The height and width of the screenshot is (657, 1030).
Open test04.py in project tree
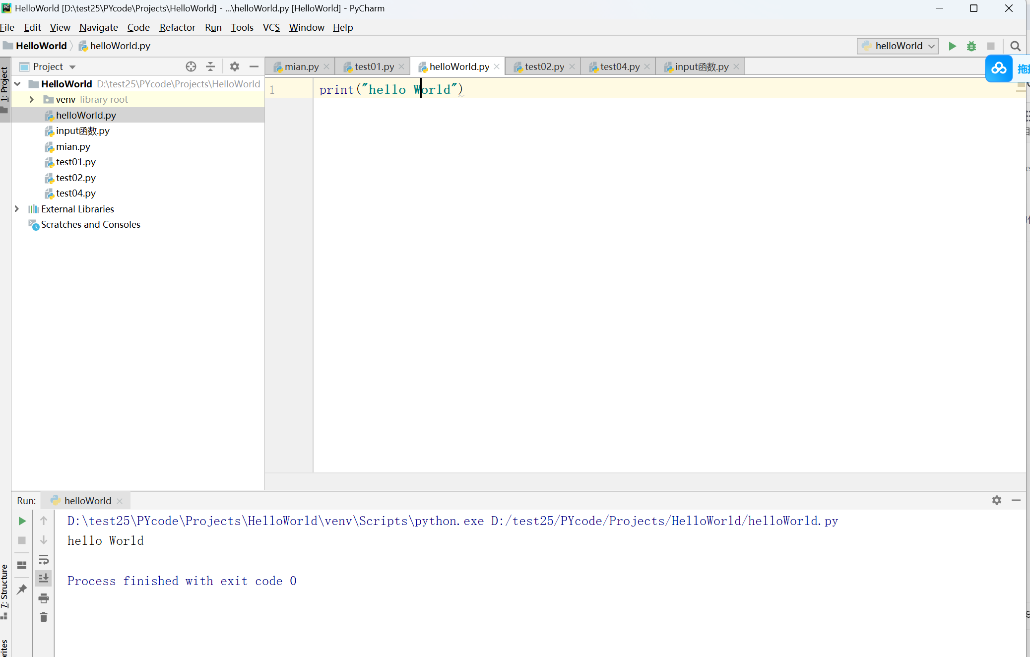point(75,194)
